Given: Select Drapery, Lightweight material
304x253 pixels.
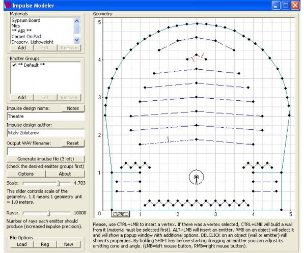Looking at the screenshot, I should click(x=32, y=42).
